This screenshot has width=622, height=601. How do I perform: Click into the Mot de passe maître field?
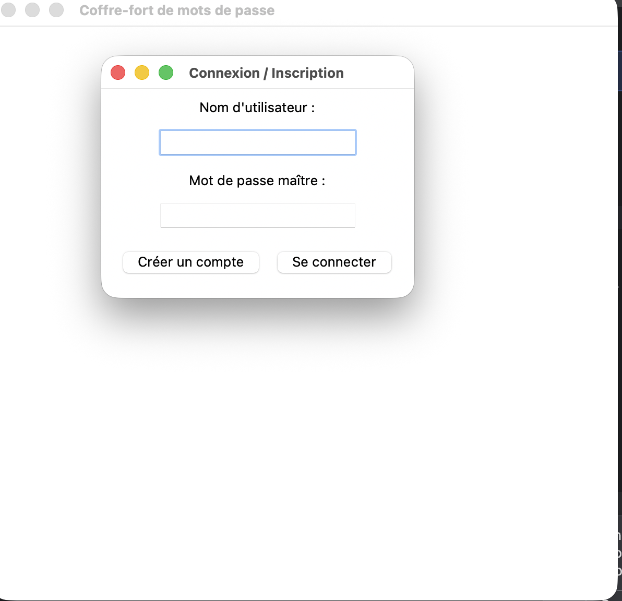click(x=258, y=215)
